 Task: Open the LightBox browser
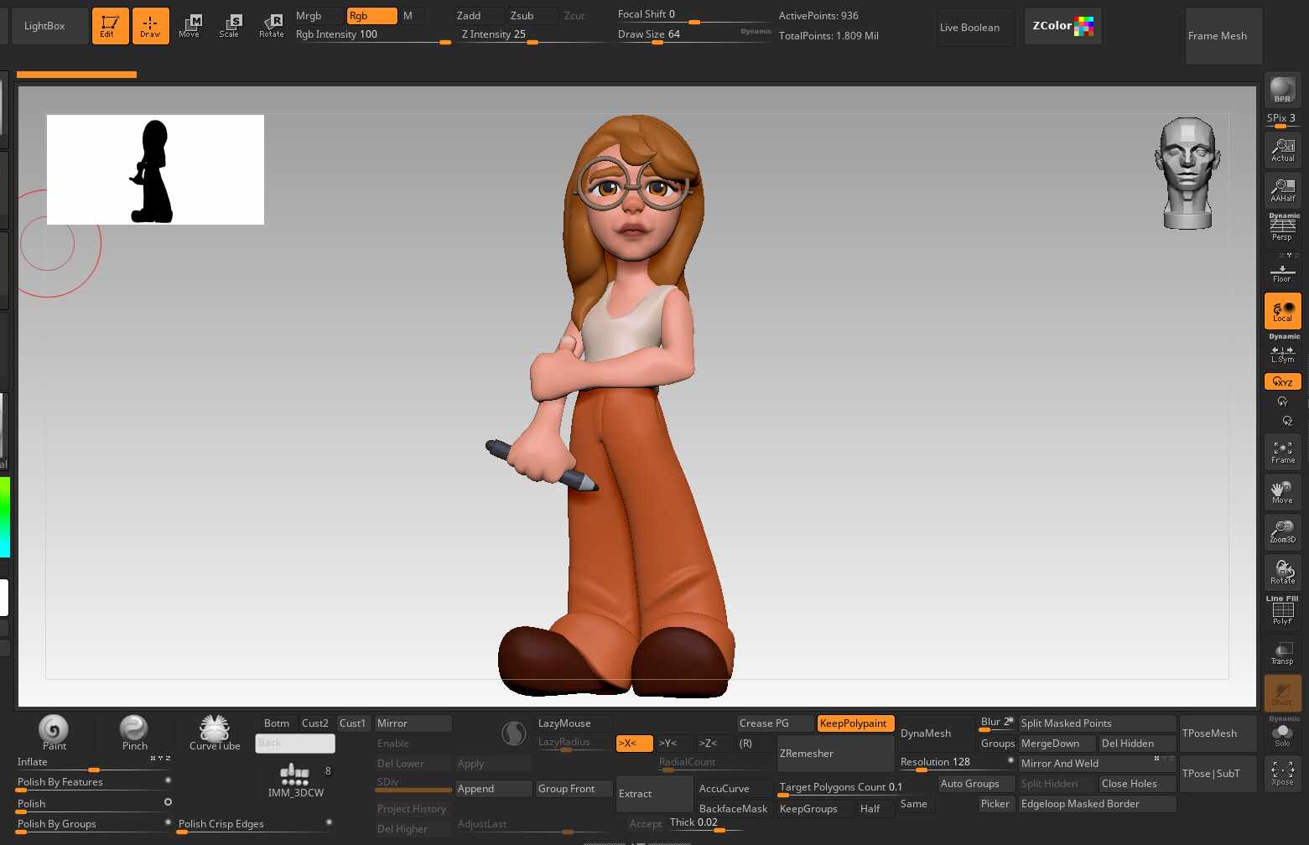pyautogui.click(x=44, y=26)
